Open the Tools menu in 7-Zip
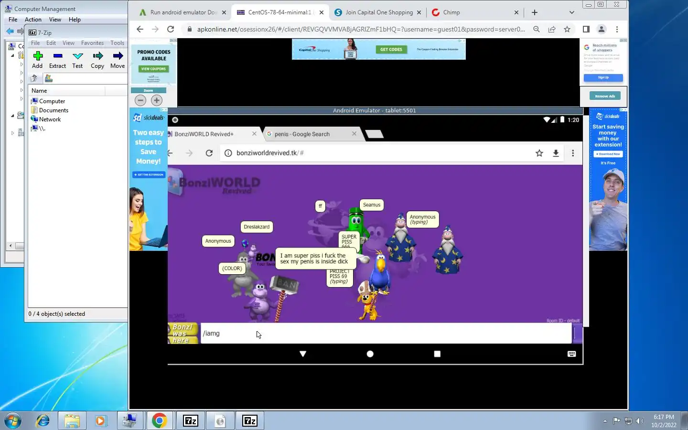Image resolution: width=688 pixels, height=430 pixels. coord(117,43)
